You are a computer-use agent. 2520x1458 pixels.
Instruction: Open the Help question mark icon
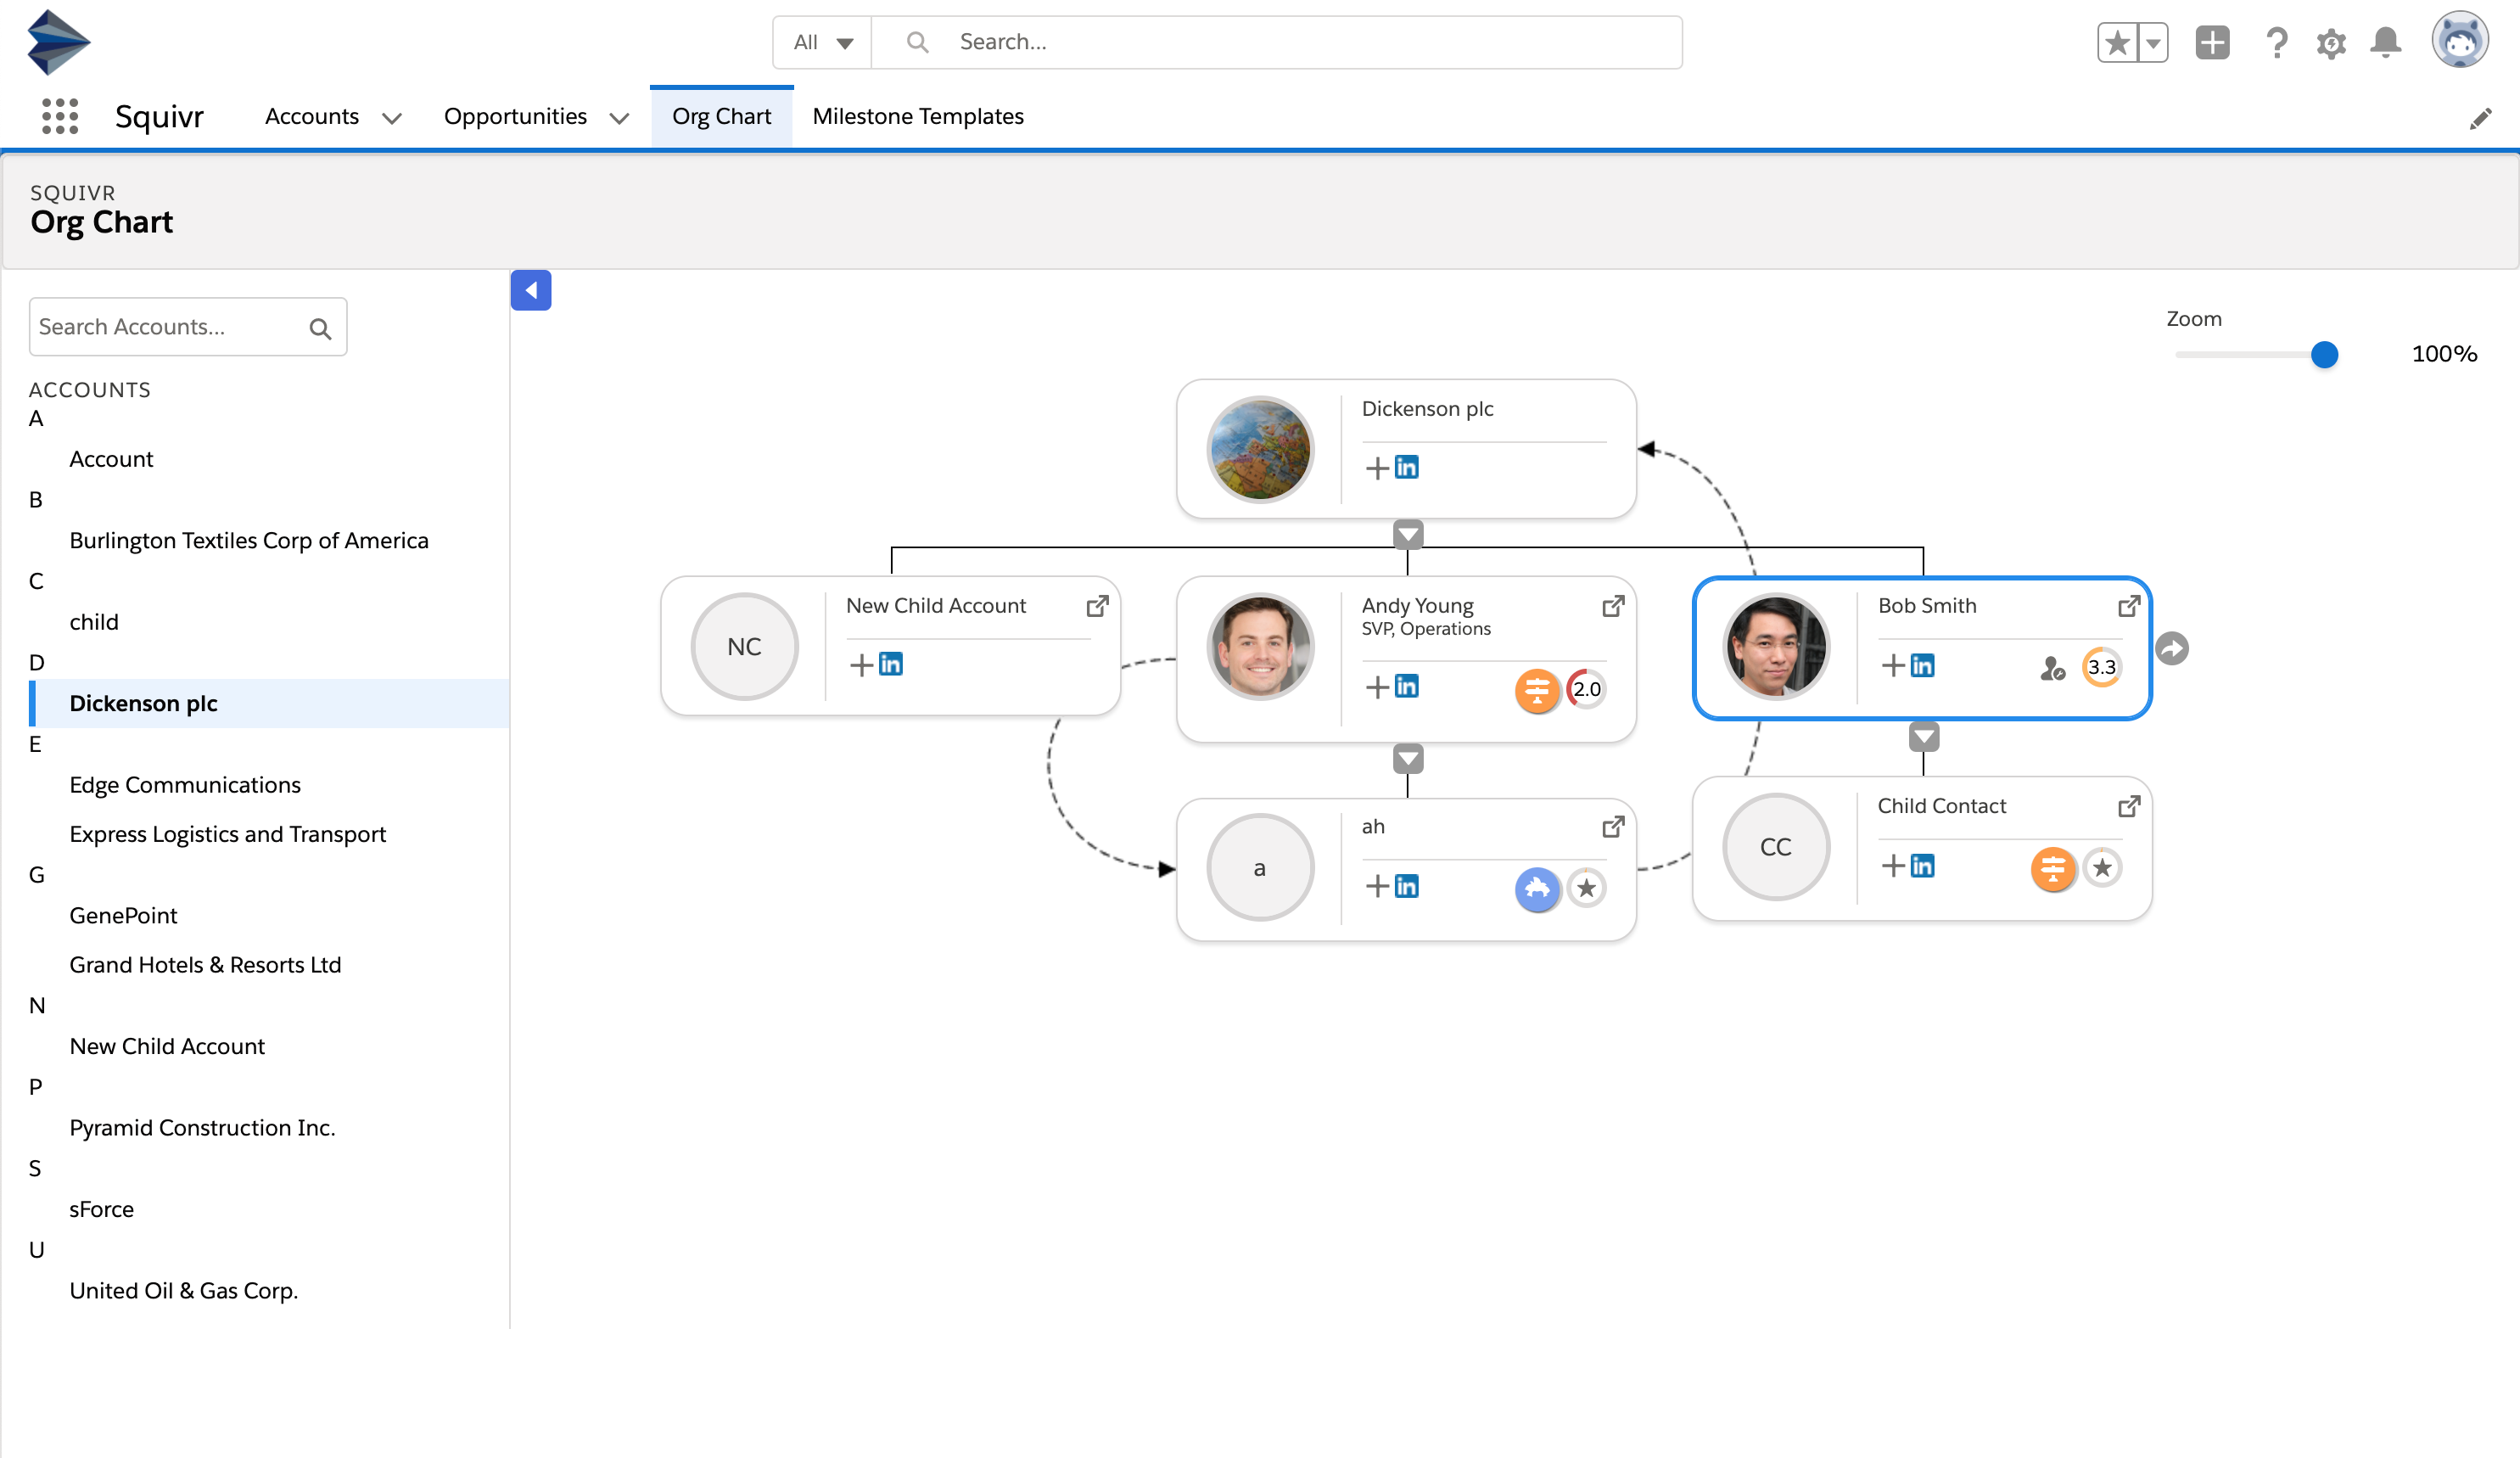[2277, 43]
